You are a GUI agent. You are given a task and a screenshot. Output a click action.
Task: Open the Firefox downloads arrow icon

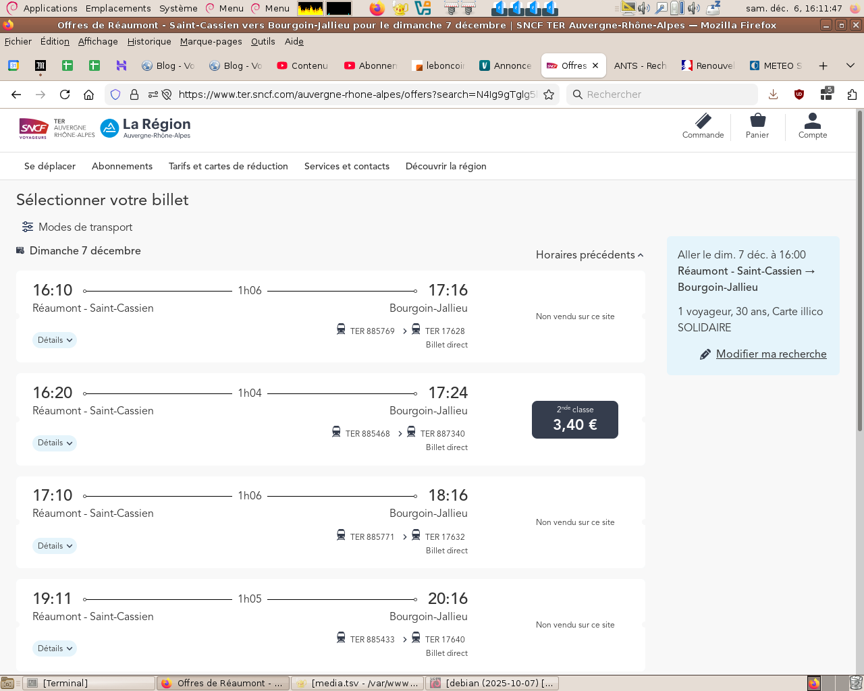[x=774, y=94]
